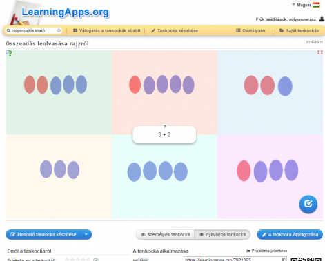Screen dimensions: 325x261
Task: Click the LearningApps.org logo
Action: pyautogui.click(x=66, y=12)
